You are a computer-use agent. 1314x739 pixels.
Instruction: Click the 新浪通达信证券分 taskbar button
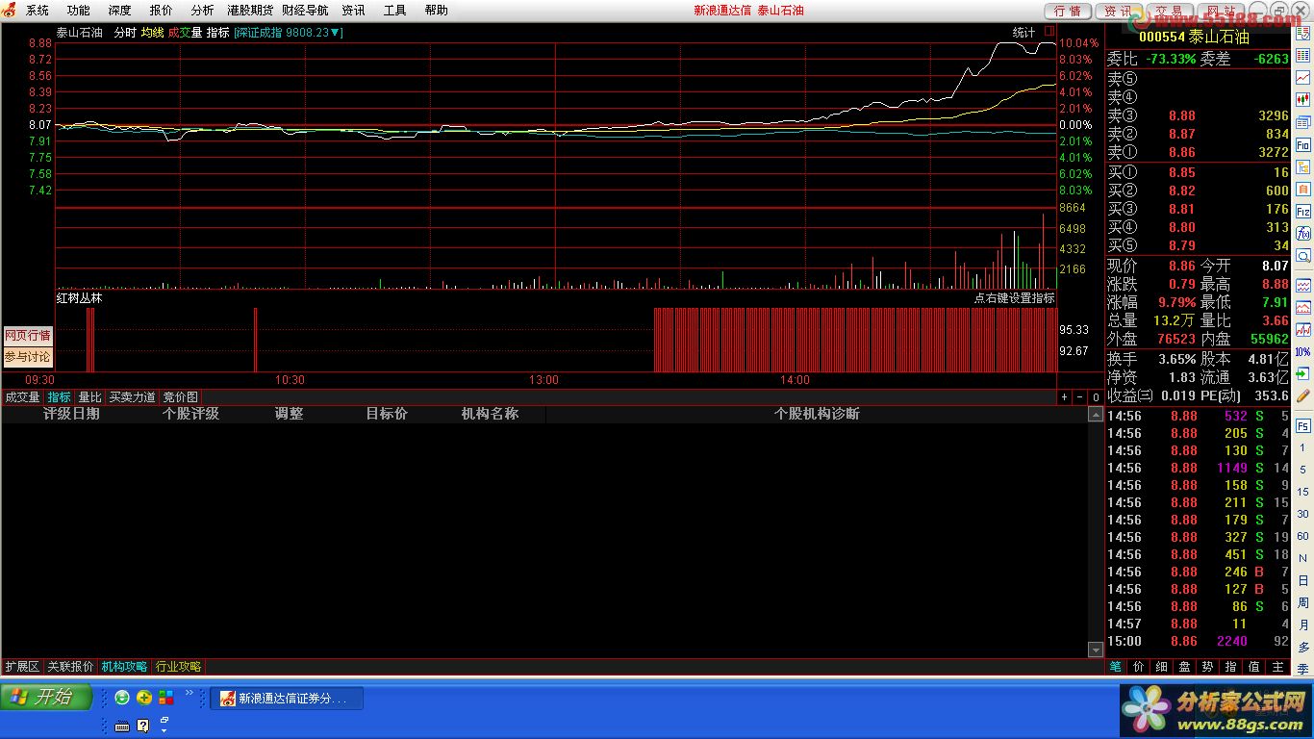[287, 699]
